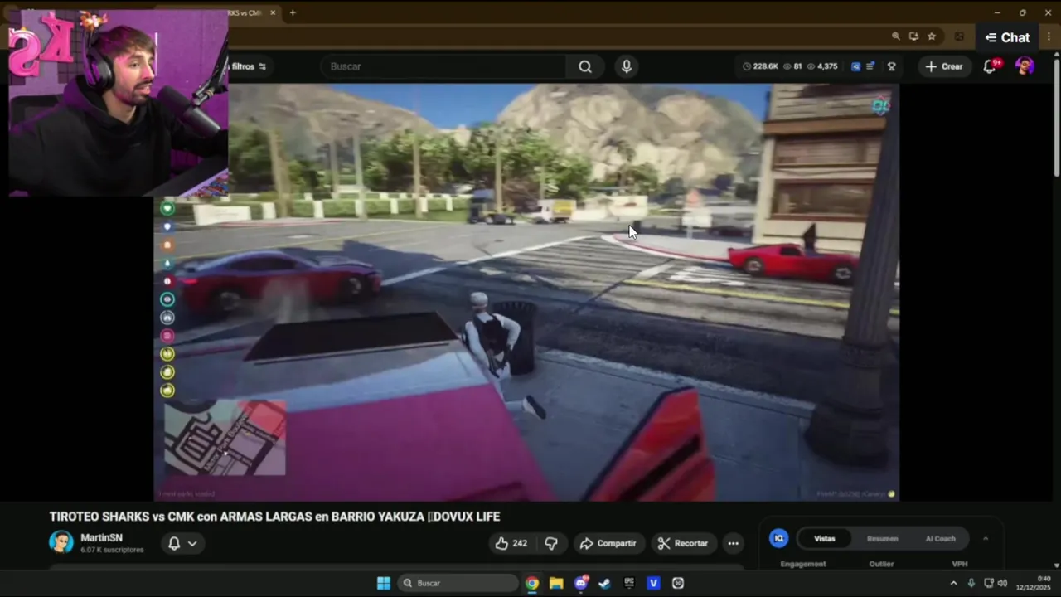Click the 4,375 views stat
This screenshot has height=597, width=1061.
822,66
